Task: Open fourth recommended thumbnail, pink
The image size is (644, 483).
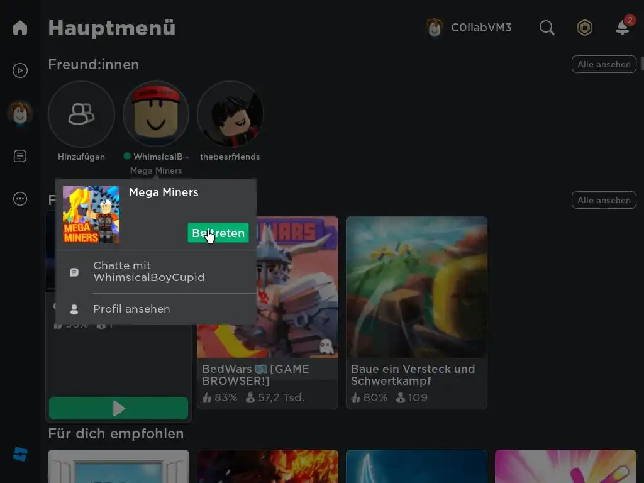Action: click(565, 467)
